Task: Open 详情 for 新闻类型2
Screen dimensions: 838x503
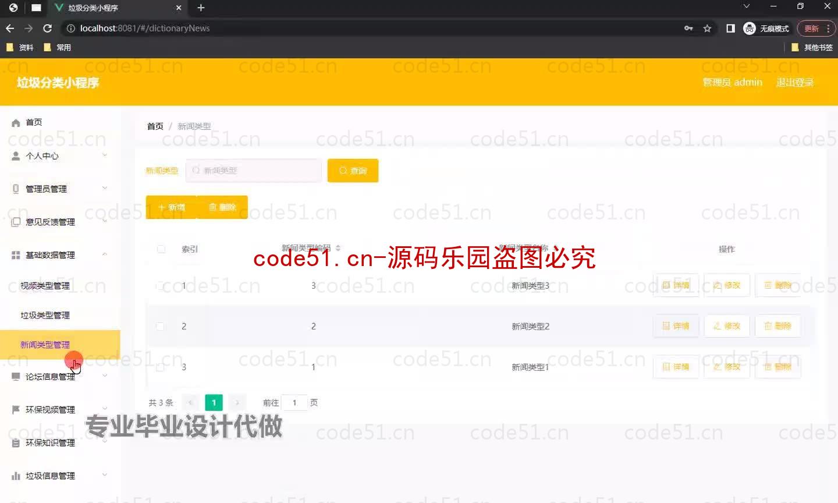Action: (676, 326)
